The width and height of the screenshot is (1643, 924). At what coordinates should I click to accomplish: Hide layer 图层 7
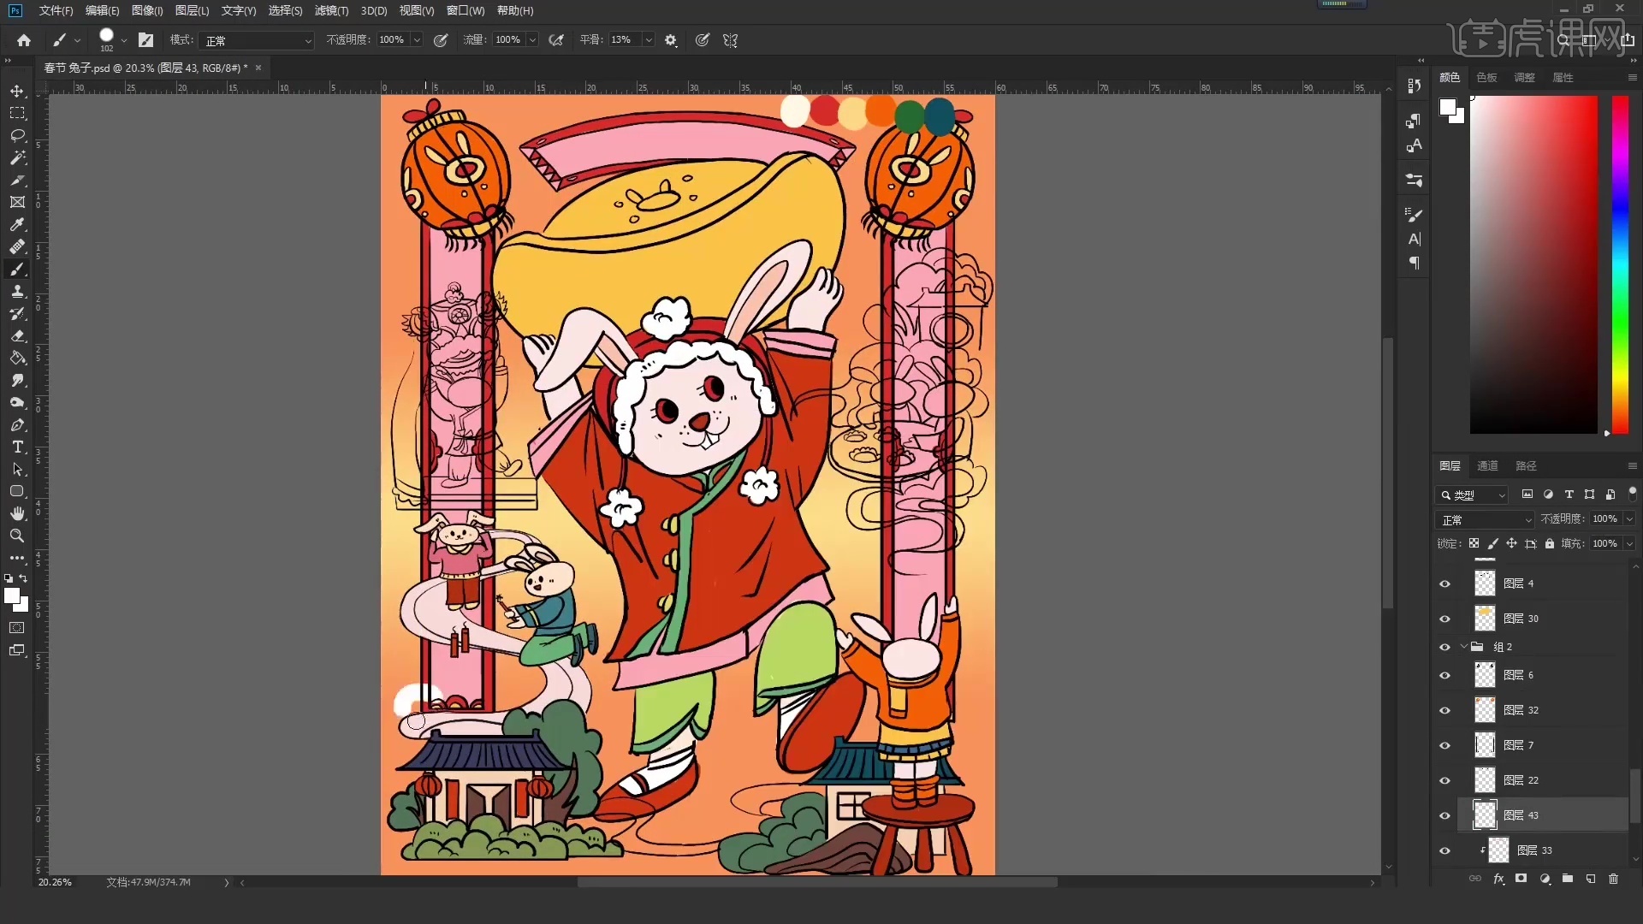point(1445,745)
